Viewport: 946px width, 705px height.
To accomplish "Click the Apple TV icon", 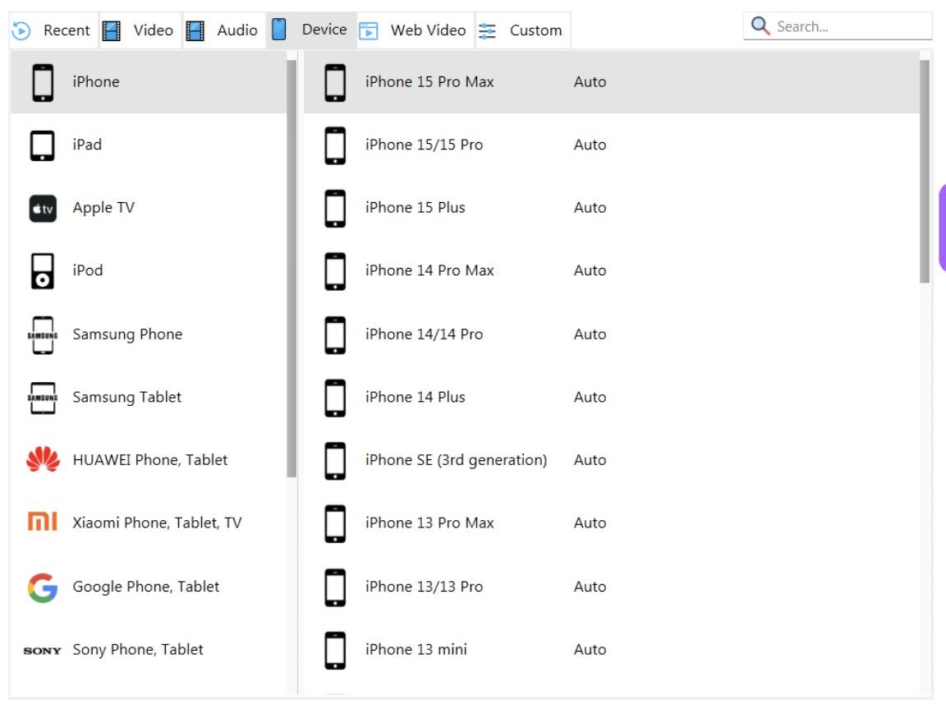I will click(x=43, y=209).
